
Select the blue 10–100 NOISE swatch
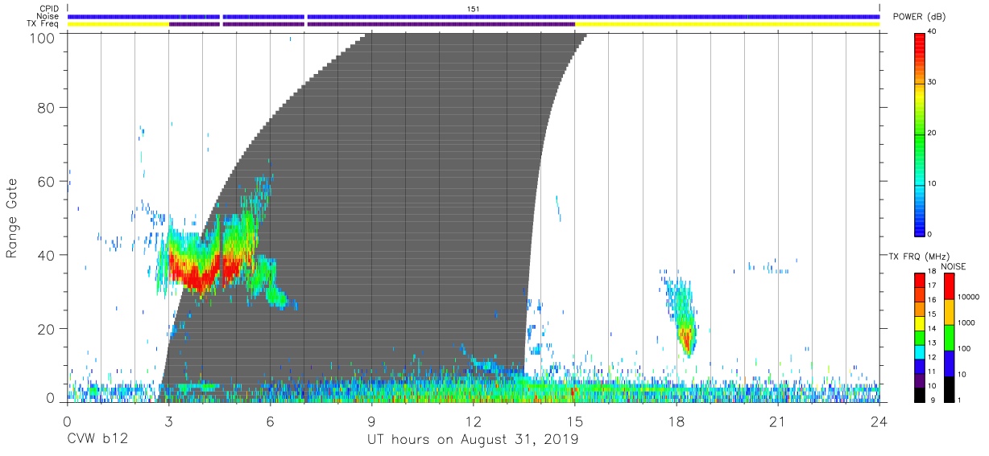[x=948, y=362]
